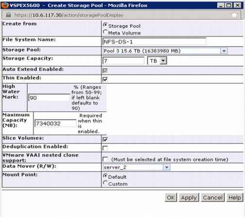
Task: Cancel the file system creation
Action: point(213,197)
